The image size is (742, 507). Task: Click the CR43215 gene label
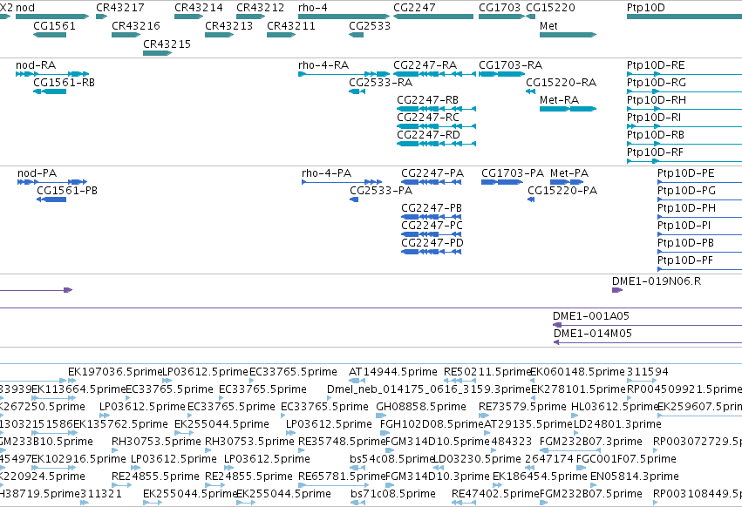(x=167, y=44)
